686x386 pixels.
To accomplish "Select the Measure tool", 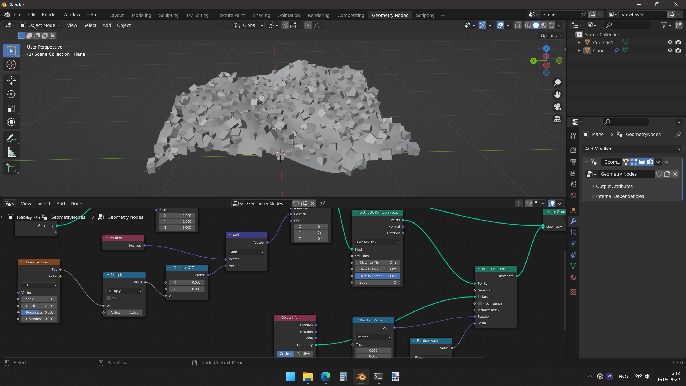I will pyautogui.click(x=11, y=152).
